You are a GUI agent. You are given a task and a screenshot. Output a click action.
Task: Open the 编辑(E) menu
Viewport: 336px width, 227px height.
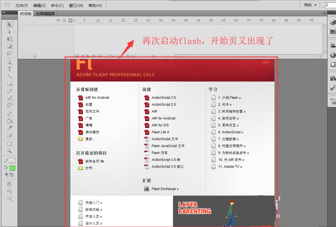39,5
